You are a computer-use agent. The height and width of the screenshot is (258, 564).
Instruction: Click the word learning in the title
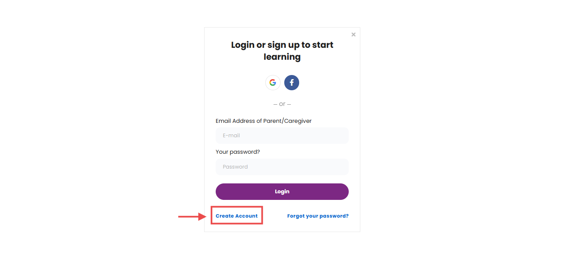pyautogui.click(x=282, y=57)
